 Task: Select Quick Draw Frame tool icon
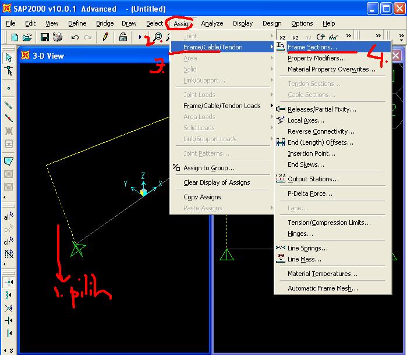point(9,118)
